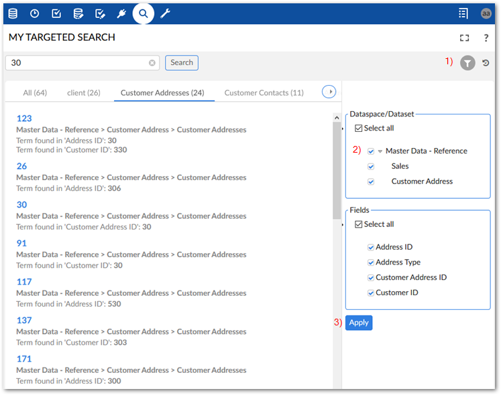Image resolution: width=501 pixels, height=395 pixels.
Task: Toggle Select all under Dataspace/Dataset
Action: click(359, 129)
